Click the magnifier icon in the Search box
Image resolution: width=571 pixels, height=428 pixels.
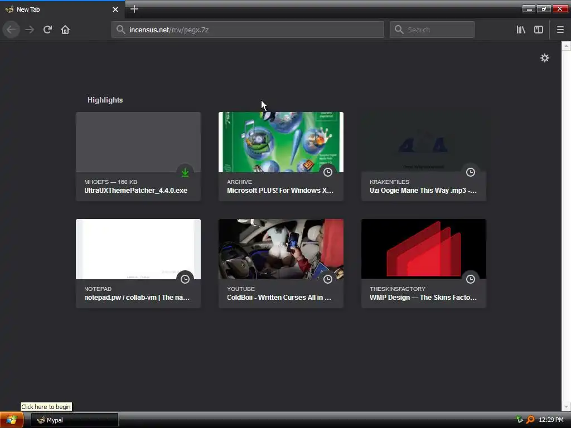point(399,30)
